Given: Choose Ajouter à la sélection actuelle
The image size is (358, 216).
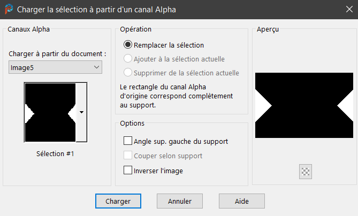Looking at the screenshot, I should point(128,59).
